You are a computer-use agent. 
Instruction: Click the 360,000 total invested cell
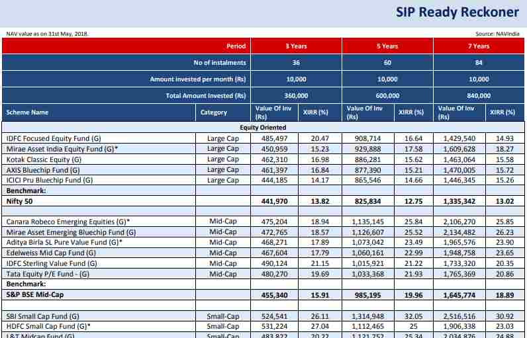(x=296, y=96)
